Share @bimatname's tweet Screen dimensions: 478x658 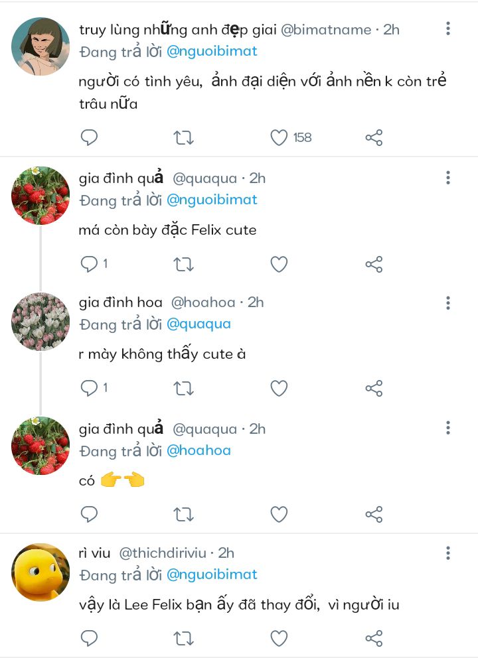click(x=374, y=138)
